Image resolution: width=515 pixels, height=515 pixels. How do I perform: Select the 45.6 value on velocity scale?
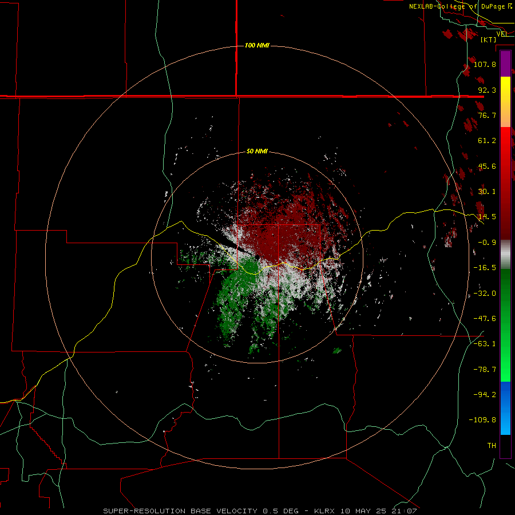[487, 166]
